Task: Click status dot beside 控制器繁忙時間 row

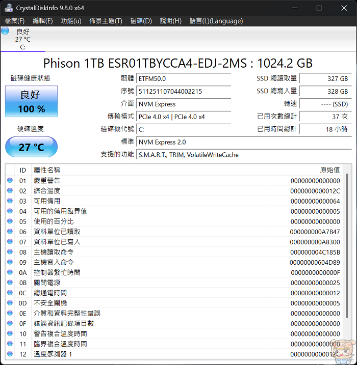Action: pos(10,272)
